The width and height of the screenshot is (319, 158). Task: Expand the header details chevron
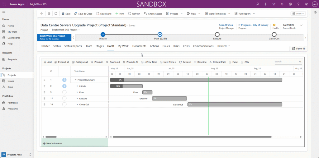point(301,25)
